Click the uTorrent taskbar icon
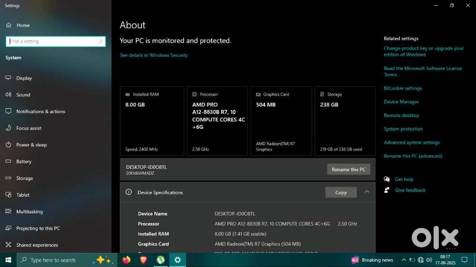The image size is (476, 267). click(x=161, y=260)
